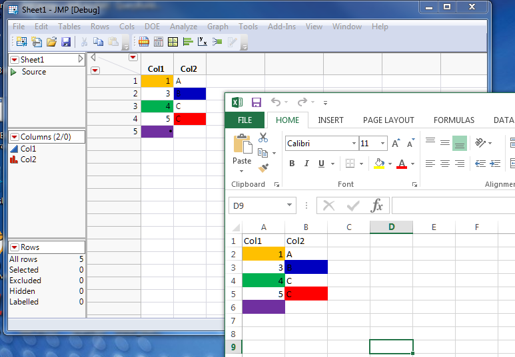The height and width of the screenshot is (357, 515).
Task: Switch to Excel FORMULAS tab
Action: [454, 120]
